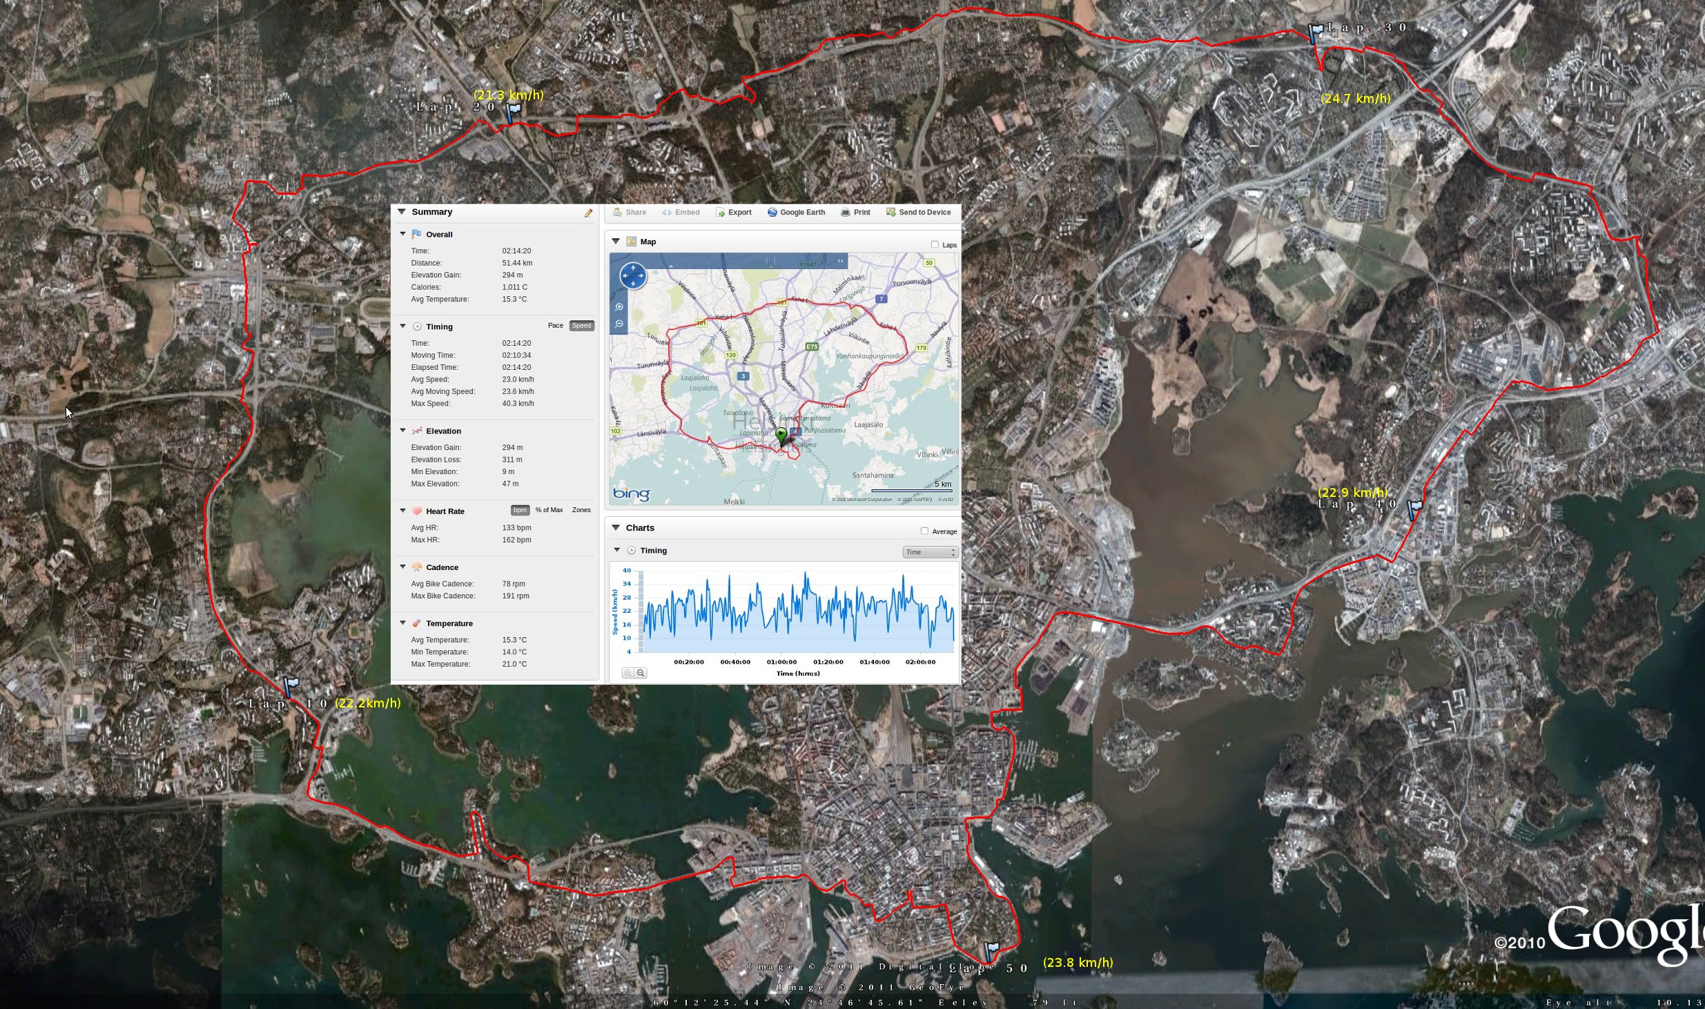Collapse the Summary panel

[402, 212]
